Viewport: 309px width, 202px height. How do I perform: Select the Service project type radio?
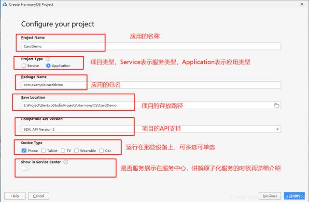click(24, 65)
